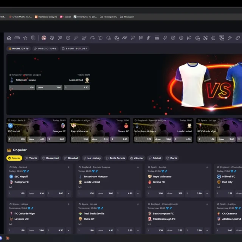
Task: Open the Bewerbung bookmark
Action: 85,17
